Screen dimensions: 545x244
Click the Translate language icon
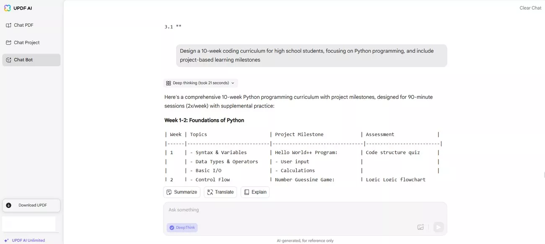click(x=209, y=192)
